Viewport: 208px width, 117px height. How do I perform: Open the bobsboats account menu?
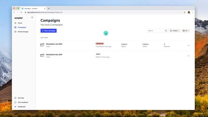22,107
